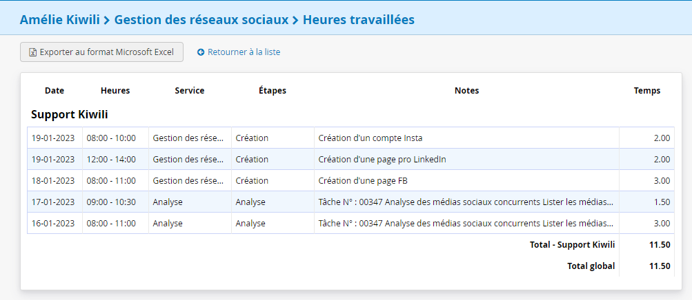Viewport: 692px width, 300px height.
Task: Select the Création d'une page pro LinkedIn entry
Action: click(382, 160)
